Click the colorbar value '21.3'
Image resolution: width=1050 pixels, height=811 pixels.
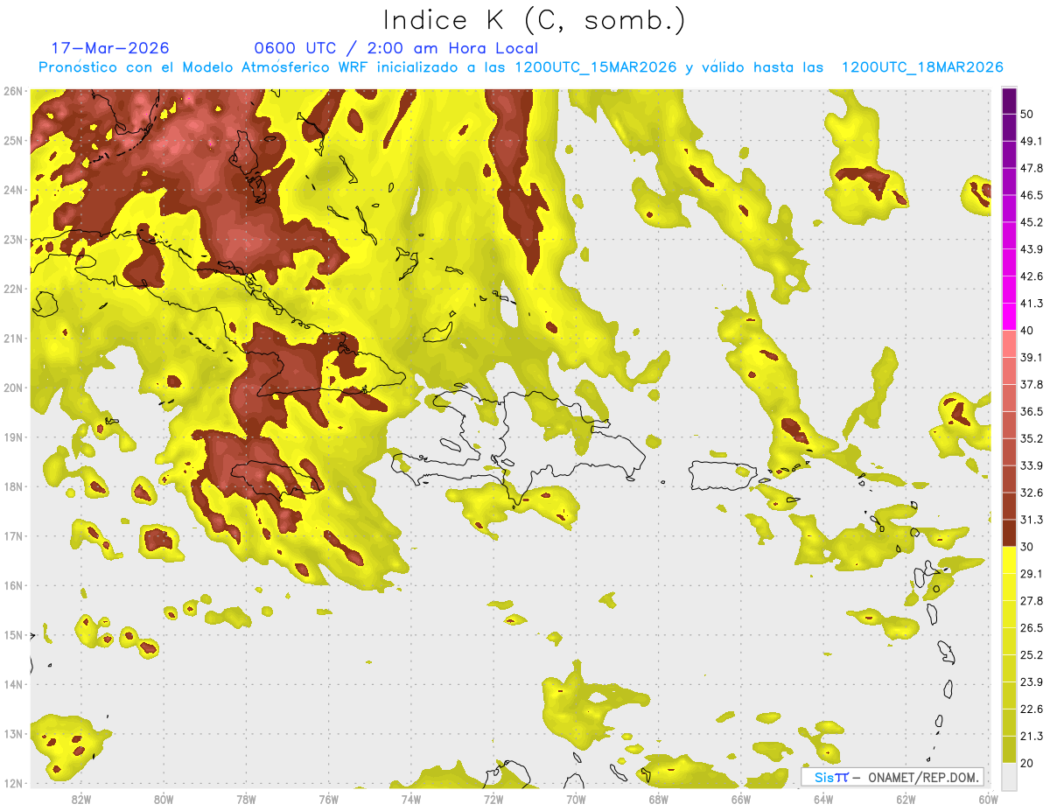click(1031, 737)
